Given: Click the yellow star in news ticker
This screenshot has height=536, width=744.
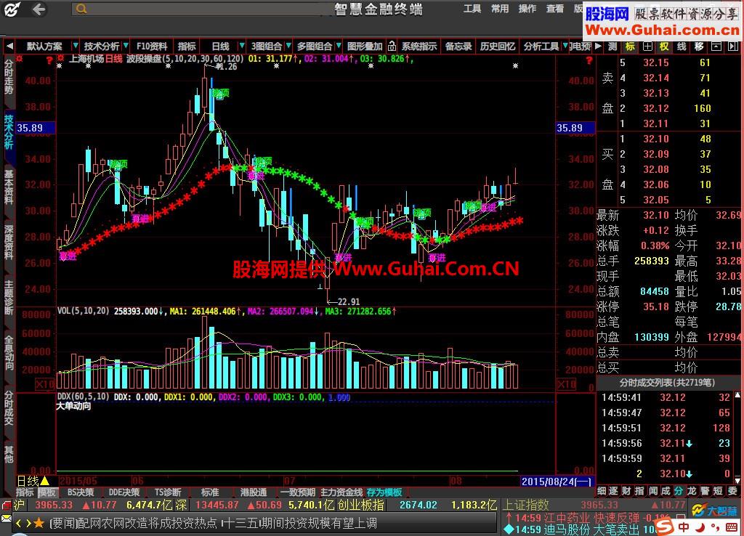Looking at the screenshot, I should [x=39, y=523].
